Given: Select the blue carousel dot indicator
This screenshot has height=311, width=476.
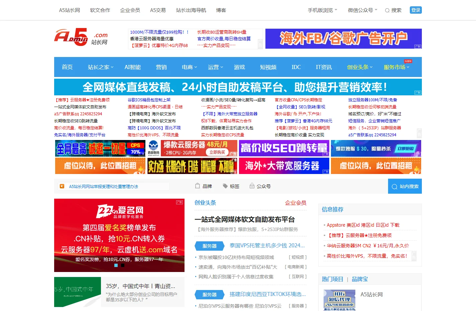Looking at the screenshot, I should (x=116, y=265).
